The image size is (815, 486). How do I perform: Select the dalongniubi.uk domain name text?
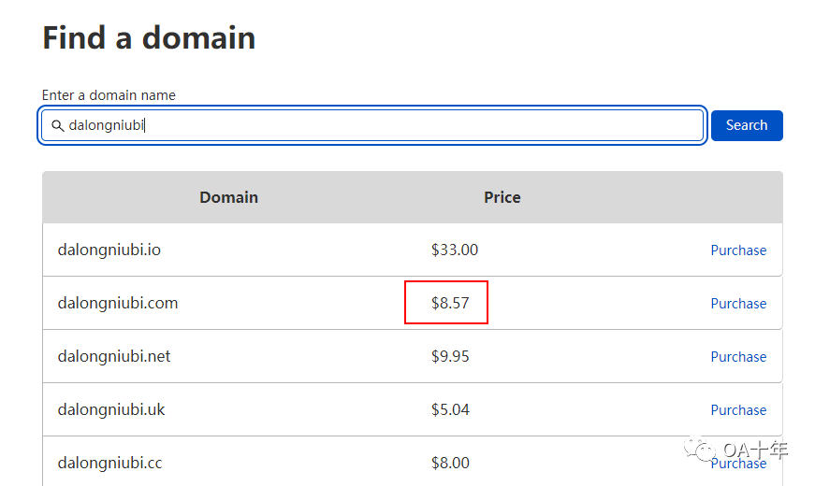click(111, 410)
